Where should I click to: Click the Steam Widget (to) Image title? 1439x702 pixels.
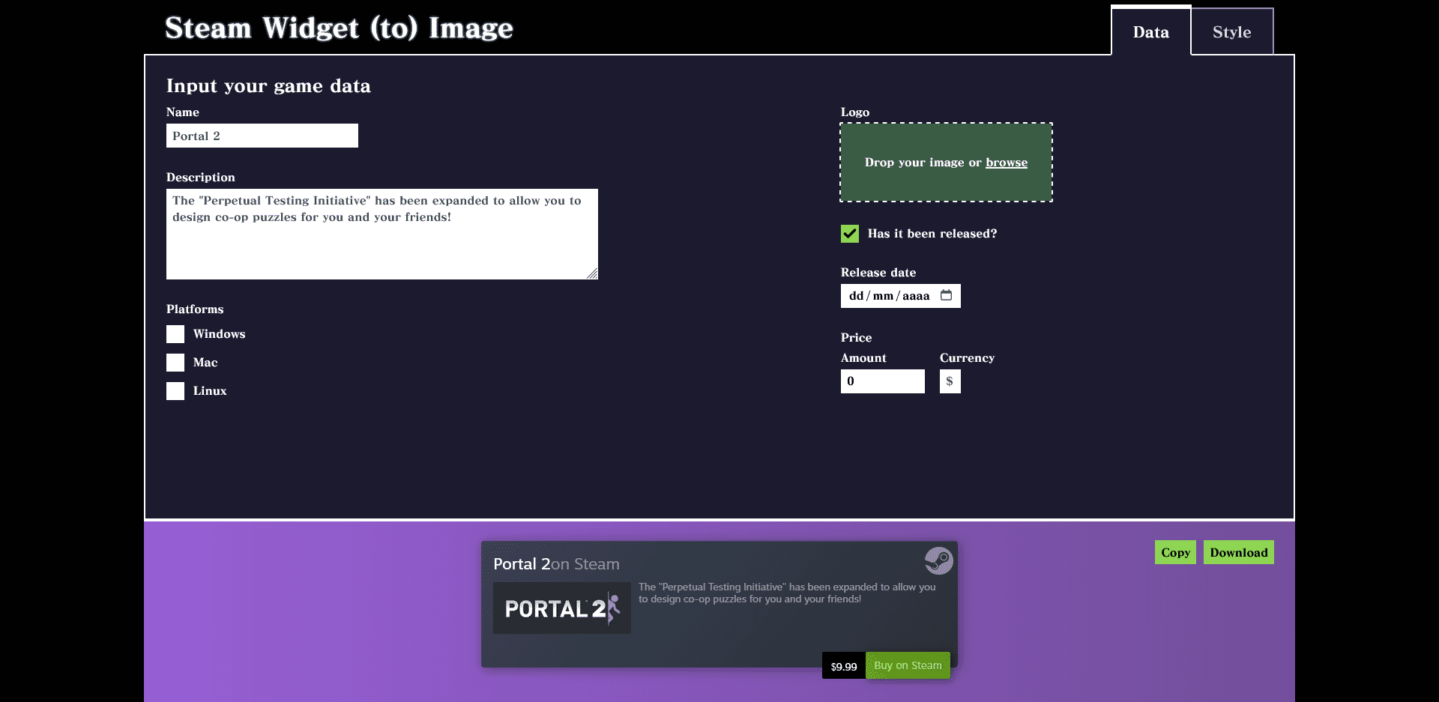[339, 28]
